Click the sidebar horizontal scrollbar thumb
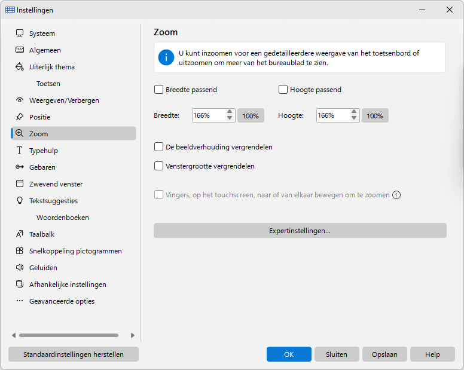Viewport: 464px width, 370px height. (x=69, y=335)
